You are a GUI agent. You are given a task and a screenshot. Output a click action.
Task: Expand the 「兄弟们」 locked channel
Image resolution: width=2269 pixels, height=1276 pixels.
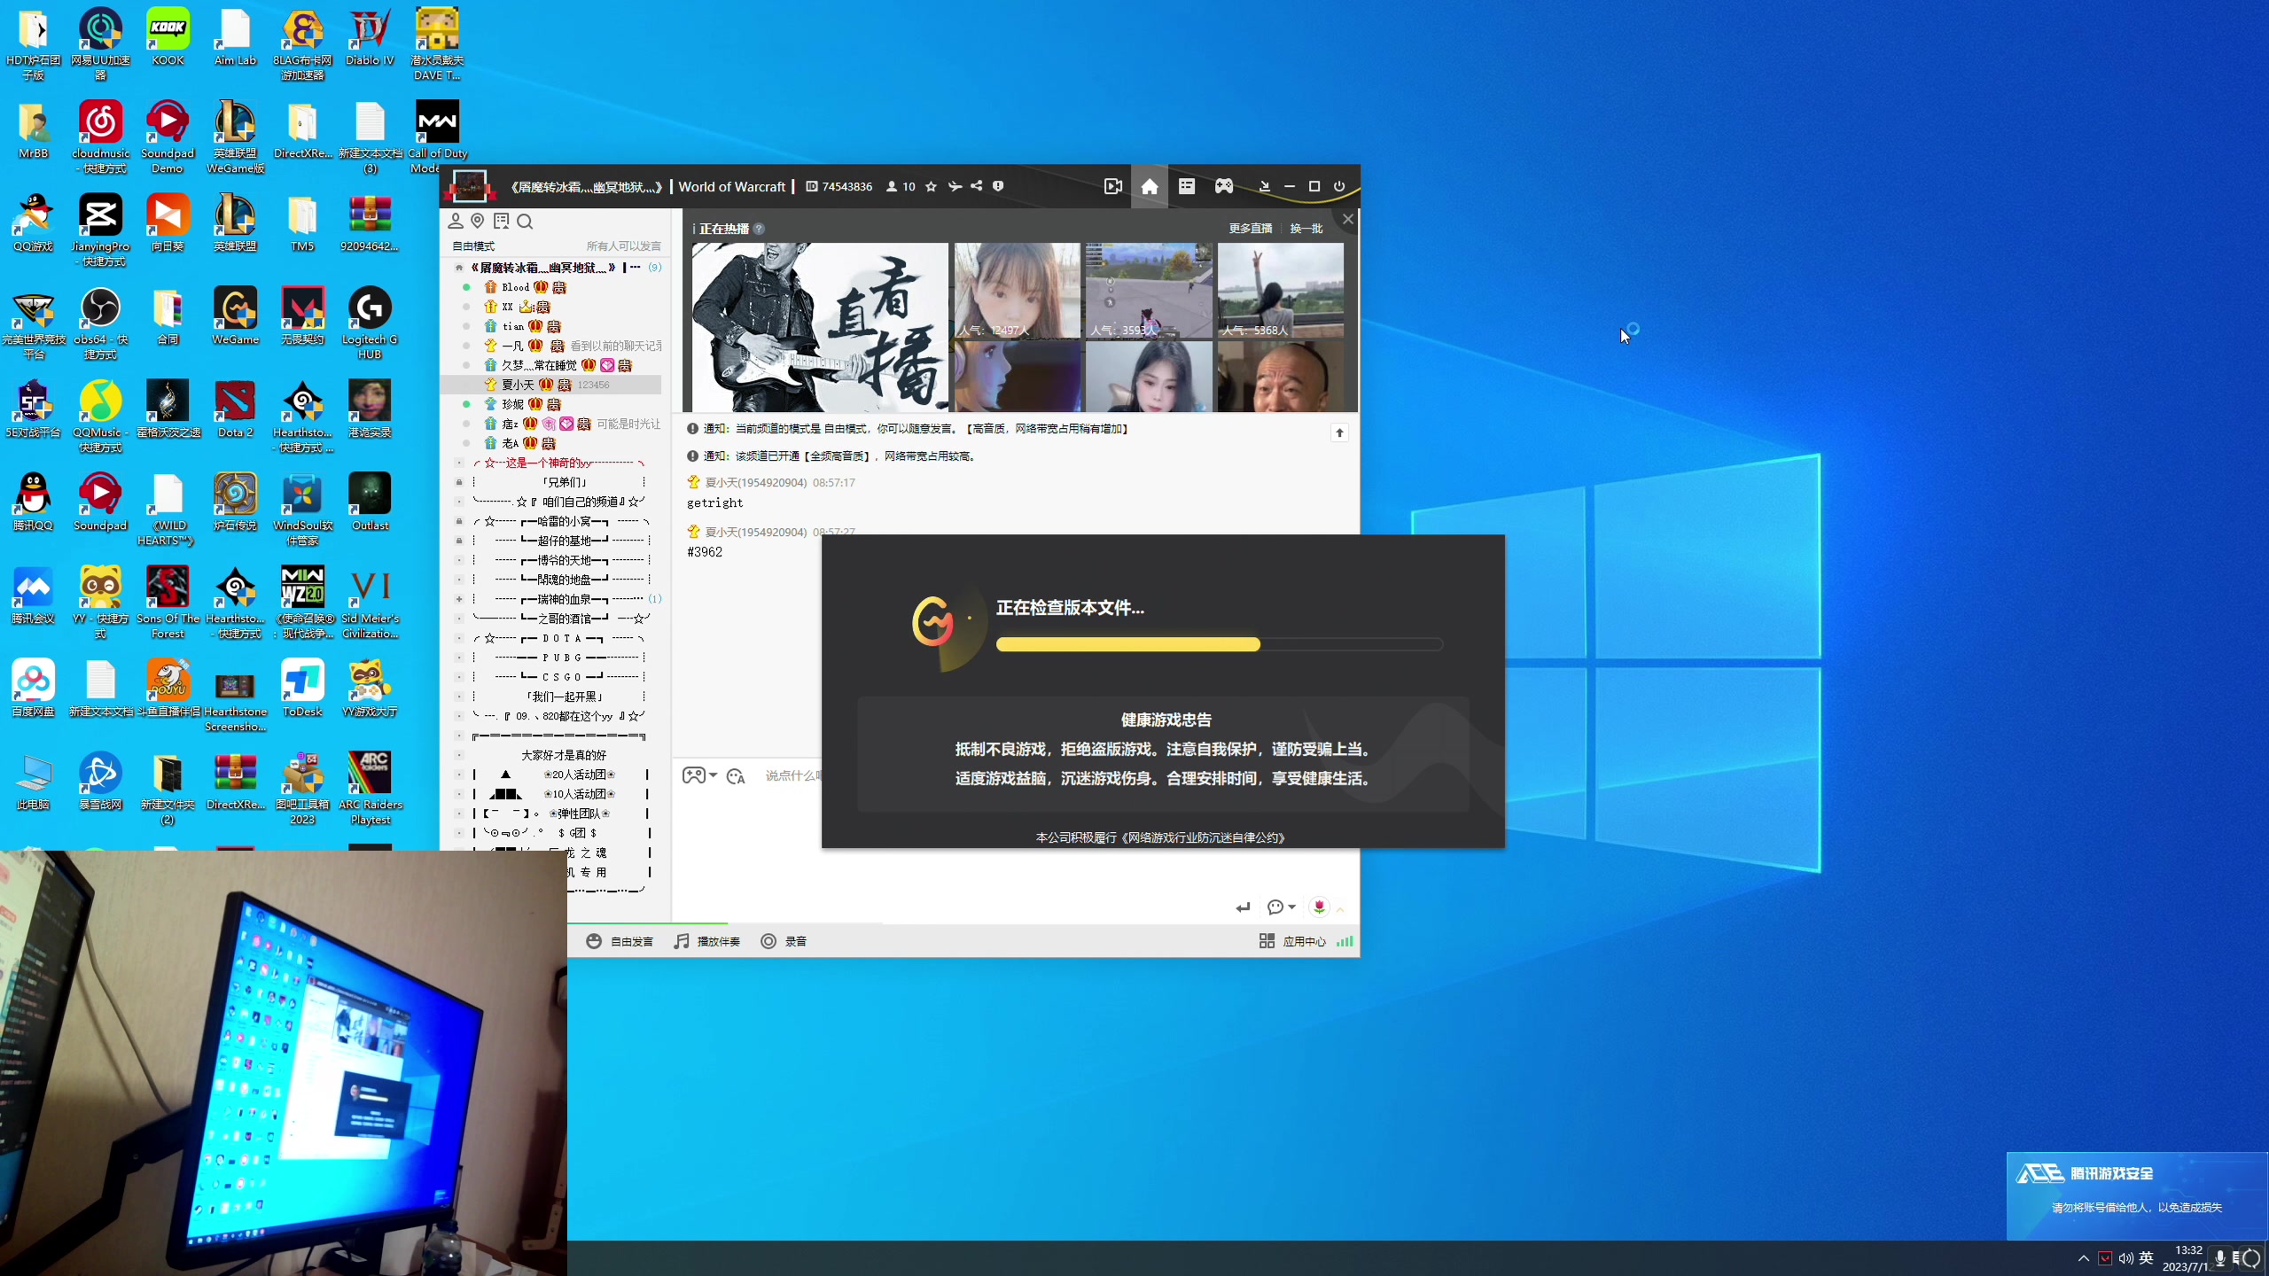459,482
